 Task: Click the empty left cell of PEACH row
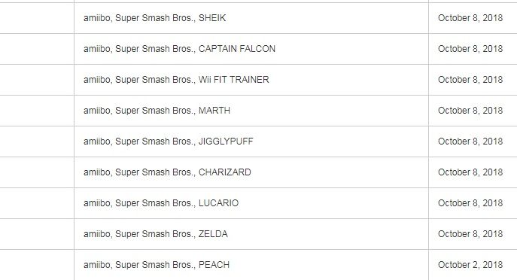coord(37,265)
